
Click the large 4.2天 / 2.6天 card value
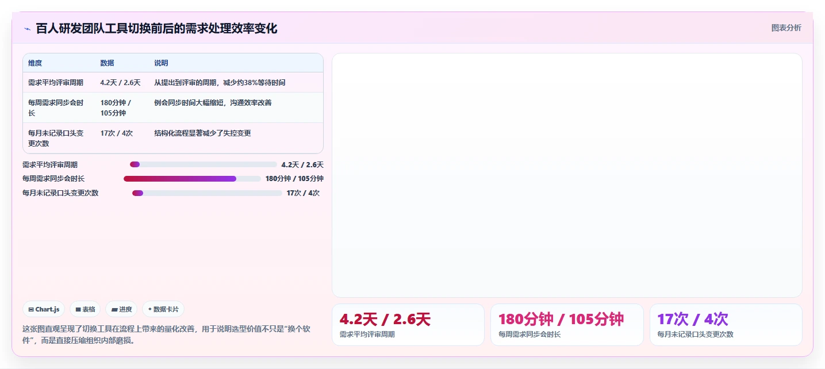(385, 320)
